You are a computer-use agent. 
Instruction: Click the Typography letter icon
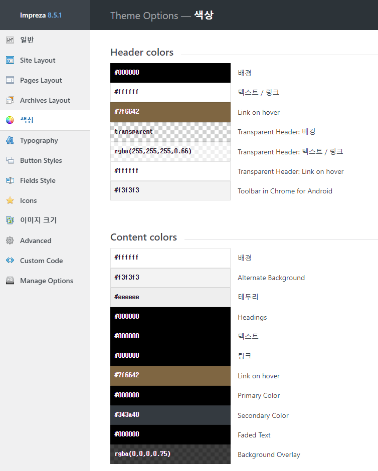click(x=10, y=140)
